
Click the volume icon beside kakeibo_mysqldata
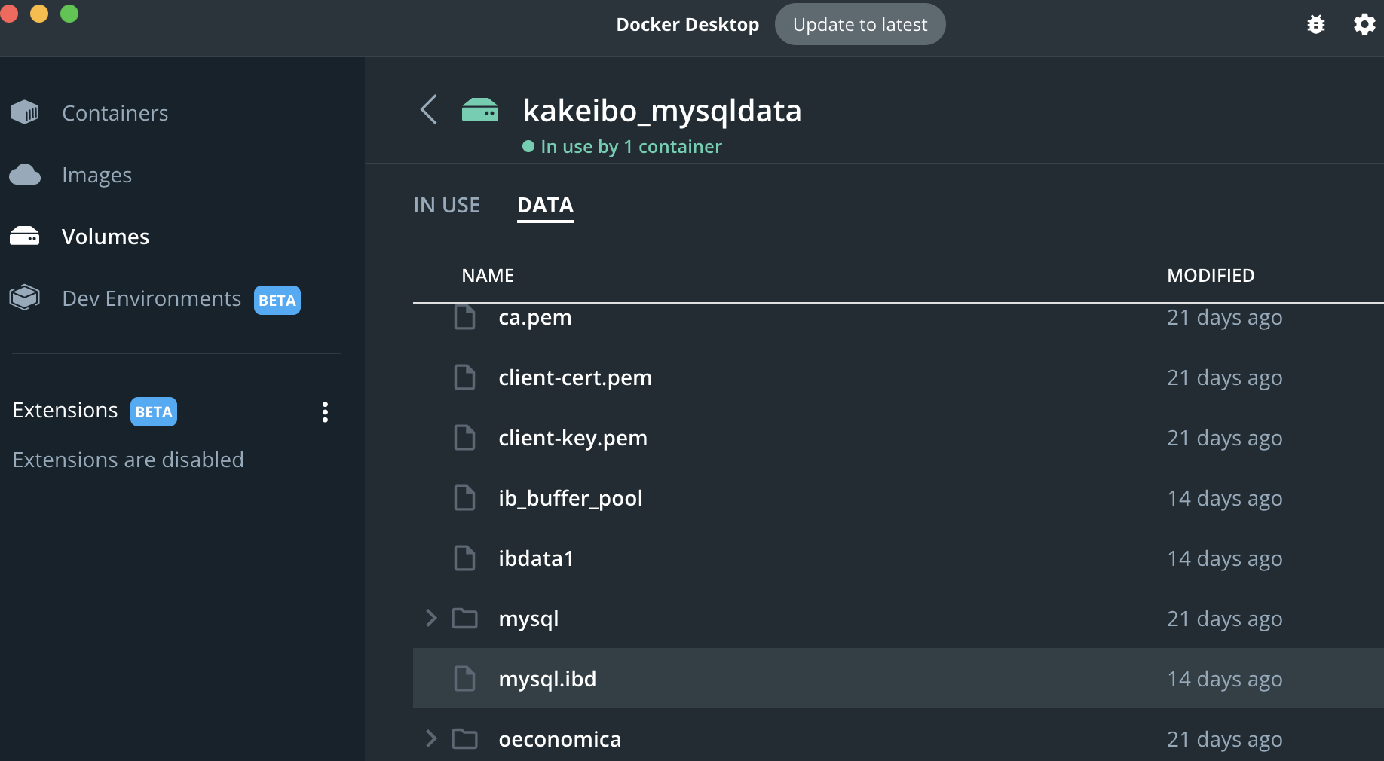pos(480,109)
